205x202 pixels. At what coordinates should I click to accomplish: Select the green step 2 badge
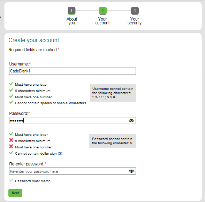click(x=102, y=11)
